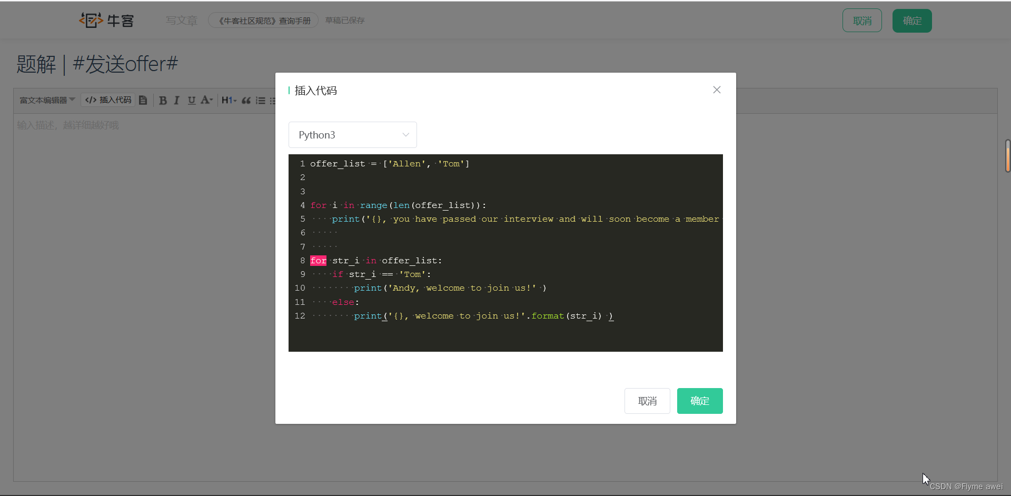Click the 'else' keyword on line 11
The width and height of the screenshot is (1011, 496).
[x=343, y=302]
